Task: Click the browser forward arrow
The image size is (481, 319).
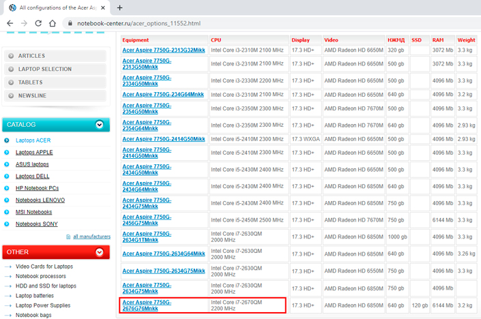Action: tap(24, 23)
